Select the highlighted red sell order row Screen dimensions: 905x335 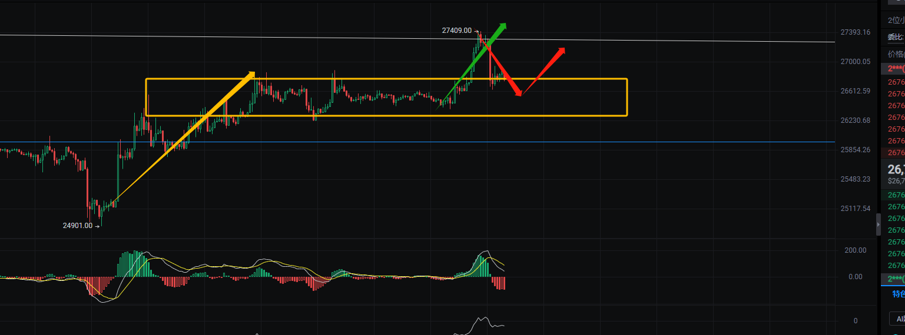[x=896, y=69]
